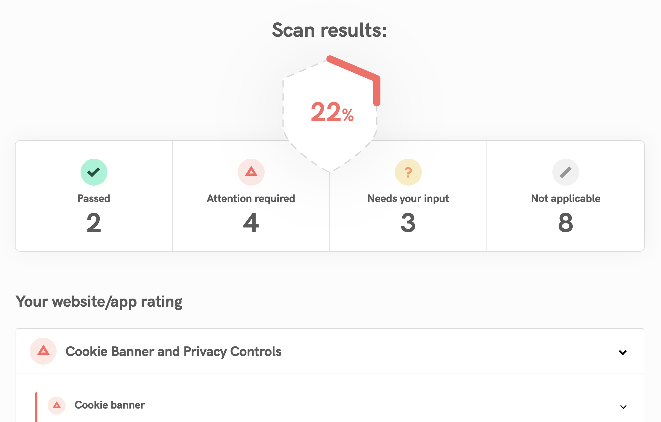
Task: Select the Attention required label
Action: (251, 198)
